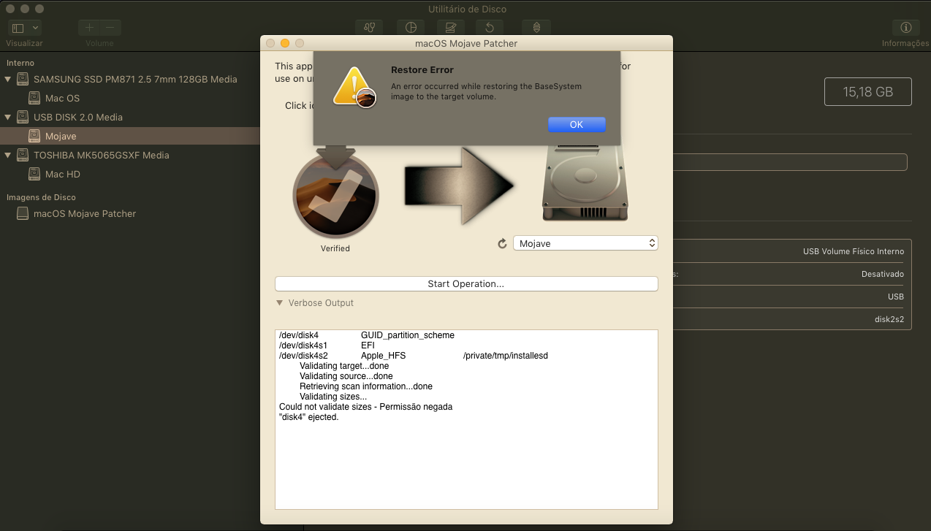Click the Erase toolbar icon in Disk Utility
The height and width of the screenshot is (531, 931).
point(451,28)
